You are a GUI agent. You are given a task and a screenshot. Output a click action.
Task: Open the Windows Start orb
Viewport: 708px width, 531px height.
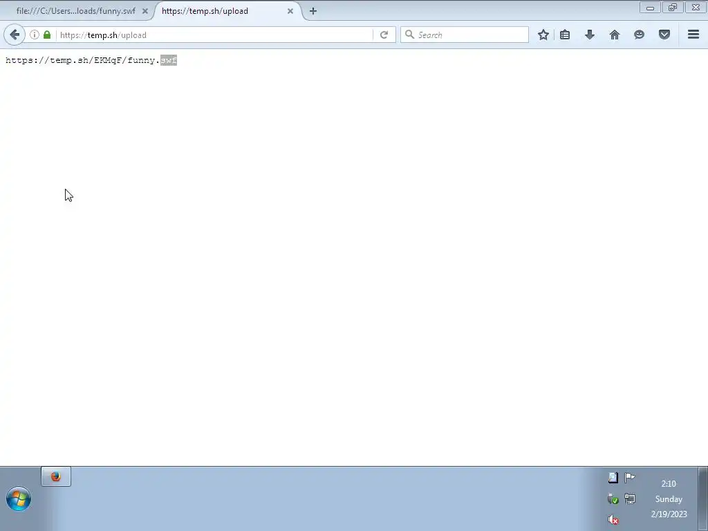click(19, 499)
